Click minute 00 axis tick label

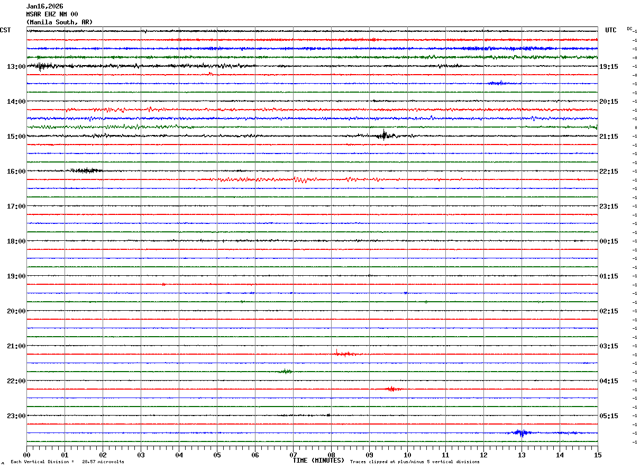click(x=27, y=455)
